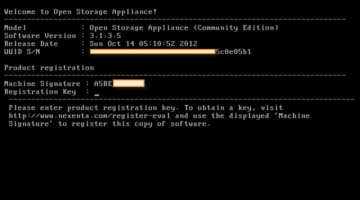The width and height of the screenshot is (360, 200).
Task: Click the 'Registration Key' label
Action: pyautogui.click(x=40, y=92)
